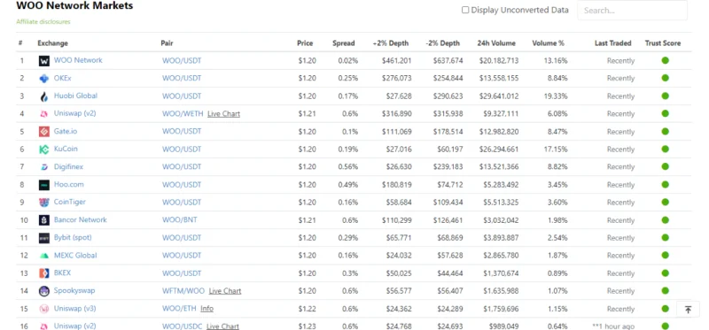The width and height of the screenshot is (709, 330).
Task: Click the CoinTiger logo icon
Action: pyautogui.click(x=43, y=203)
